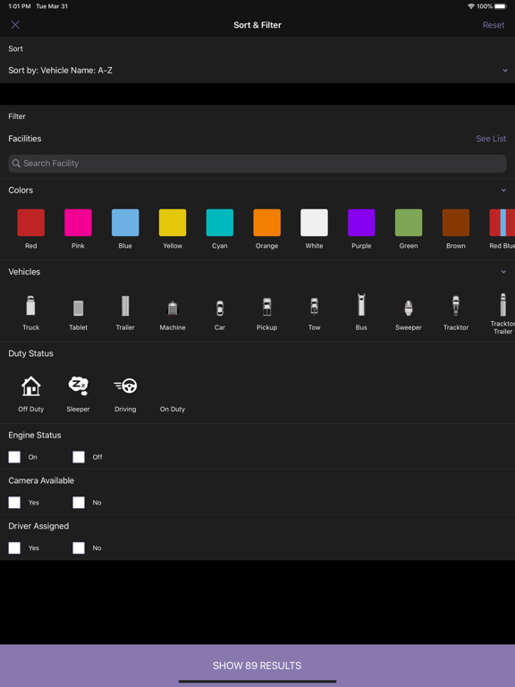The width and height of the screenshot is (515, 687).
Task: Select the On Duty status option
Action: [x=172, y=409]
